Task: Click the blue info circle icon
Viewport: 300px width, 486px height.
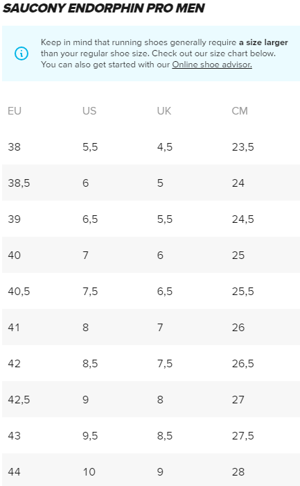Action: pyautogui.click(x=21, y=53)
